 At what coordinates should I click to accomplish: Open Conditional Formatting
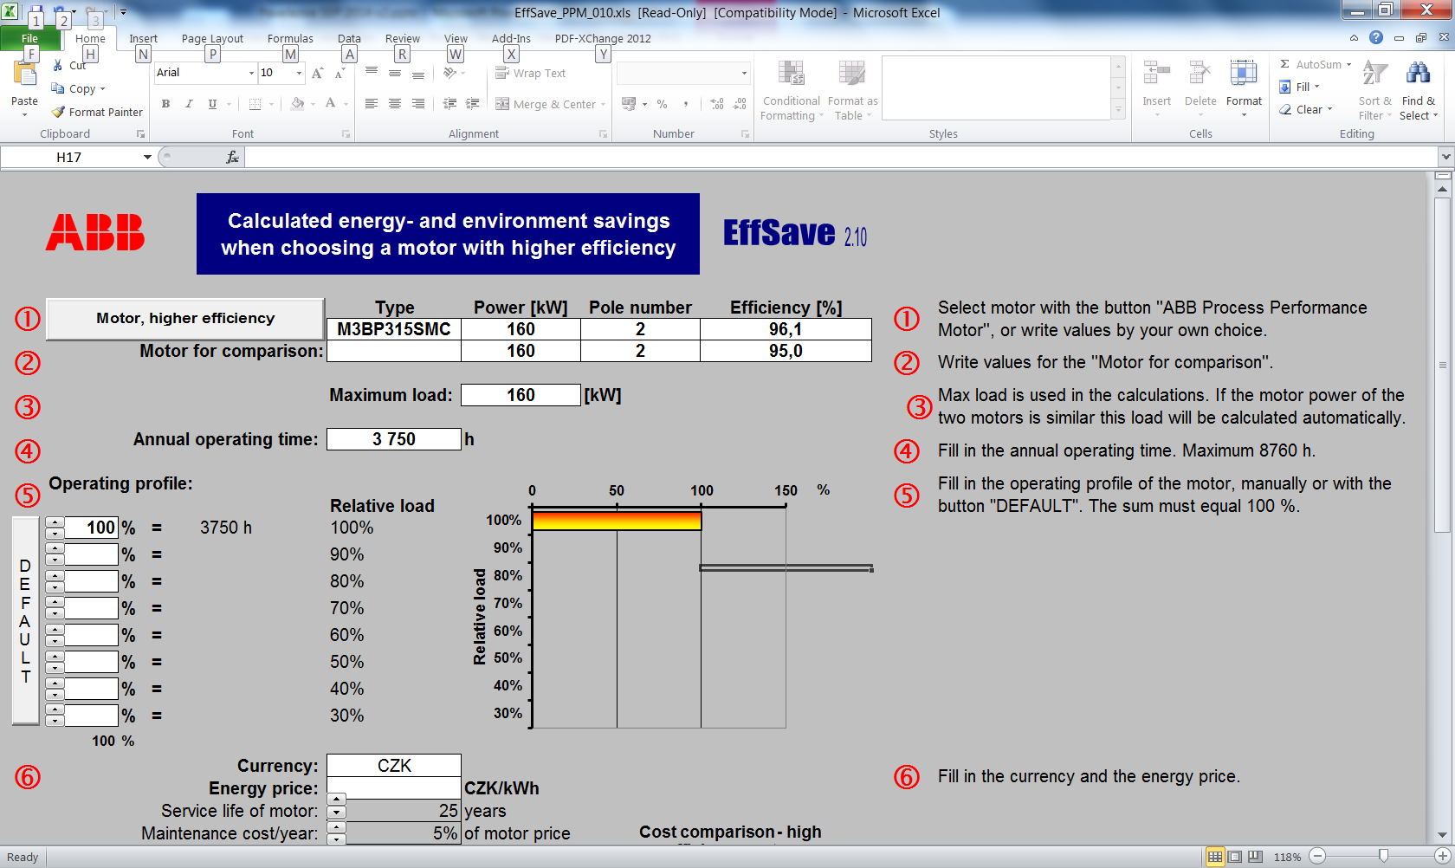791,91
